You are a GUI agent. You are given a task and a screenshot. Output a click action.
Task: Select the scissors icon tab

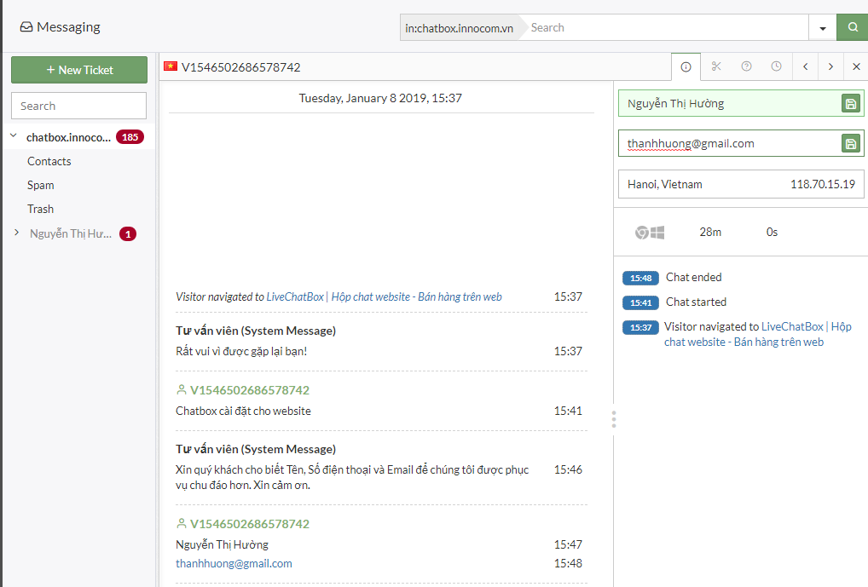click(x=716, y=66)
